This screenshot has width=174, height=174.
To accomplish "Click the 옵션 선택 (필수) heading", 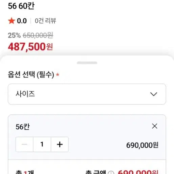I will (31, 74).
